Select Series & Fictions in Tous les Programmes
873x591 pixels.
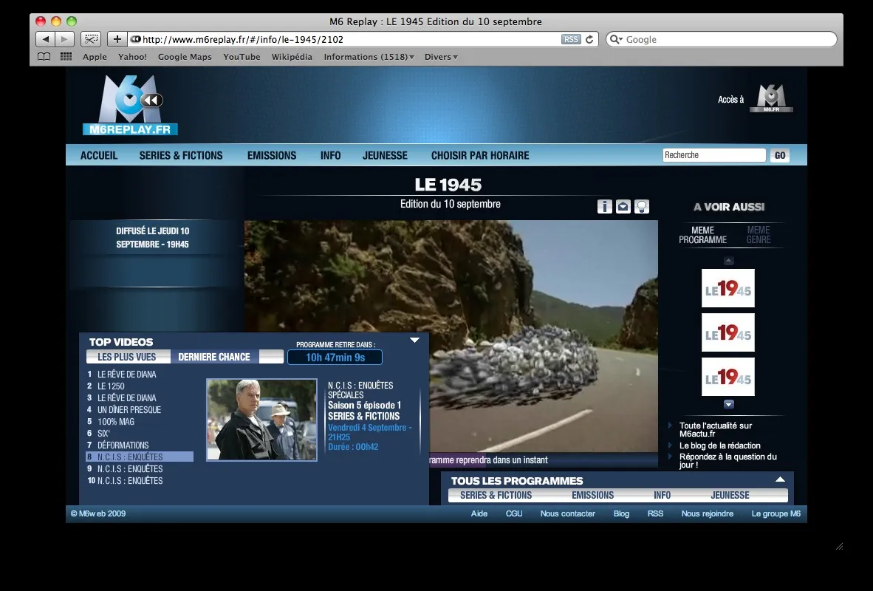496,495
